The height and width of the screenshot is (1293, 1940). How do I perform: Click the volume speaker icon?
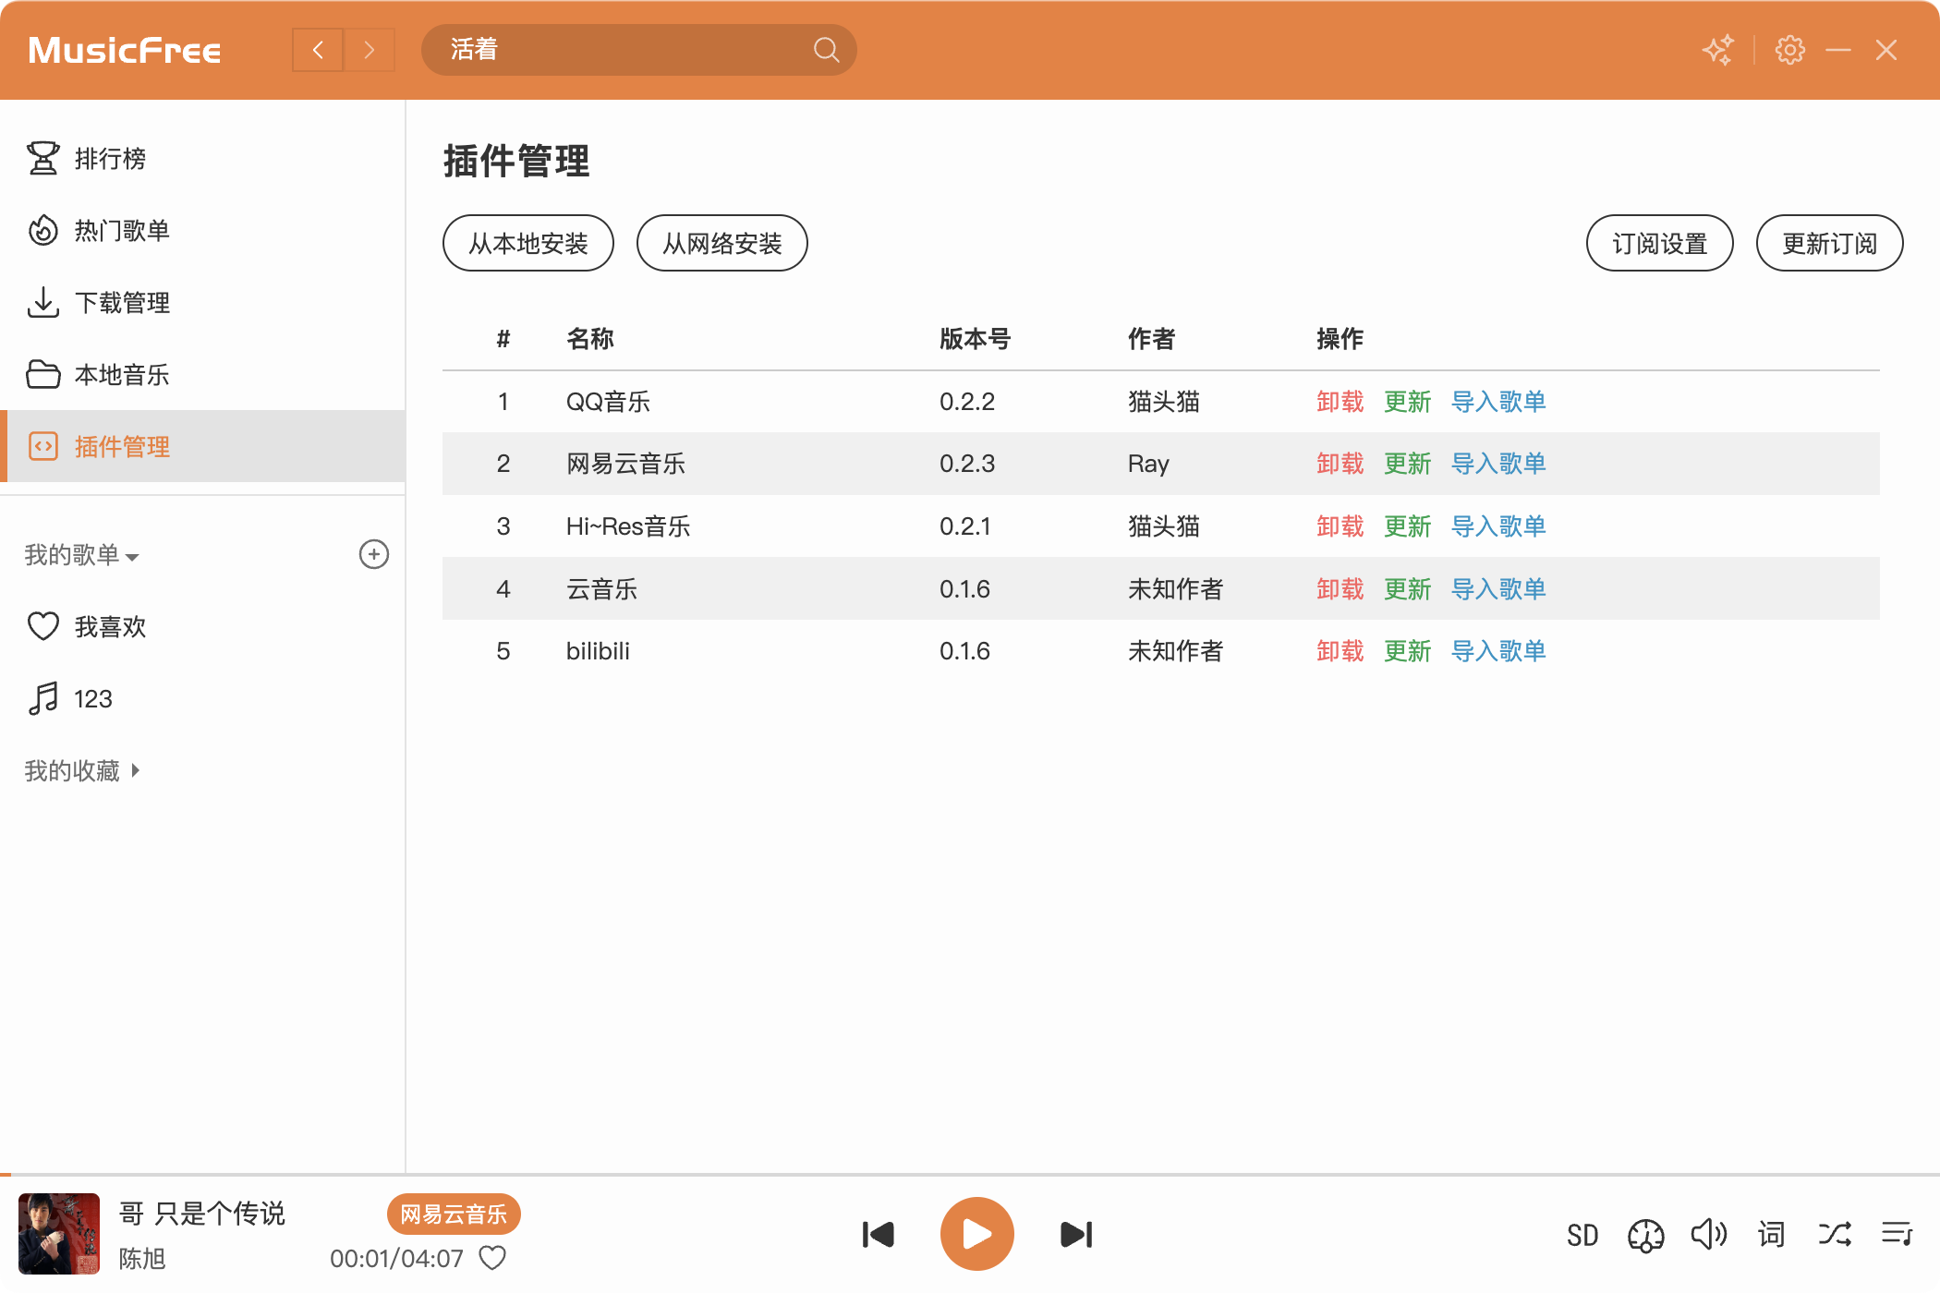pyautogui.click(x=1709, y=1235)
